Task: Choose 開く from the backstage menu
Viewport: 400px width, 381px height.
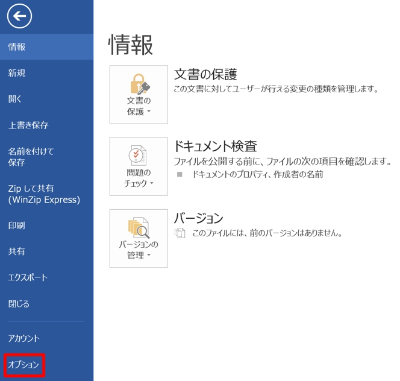Action: pyautogui.click(x=46, y=99)
